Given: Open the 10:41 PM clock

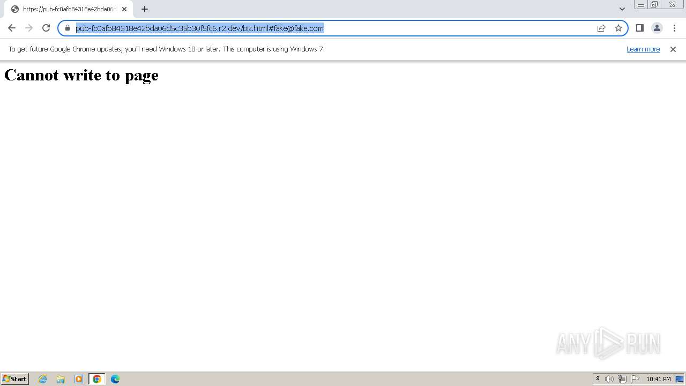Looking at the screenshot, I should [659, 379].
